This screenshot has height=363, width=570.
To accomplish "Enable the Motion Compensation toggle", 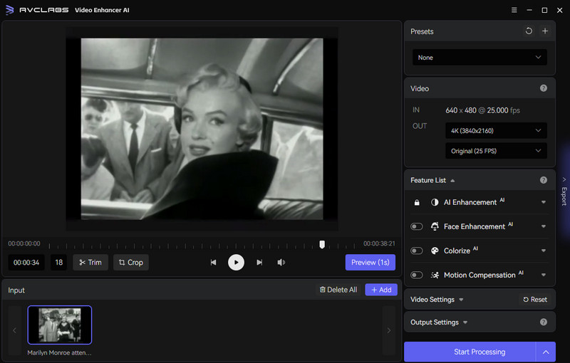I will tap(417, 275).
